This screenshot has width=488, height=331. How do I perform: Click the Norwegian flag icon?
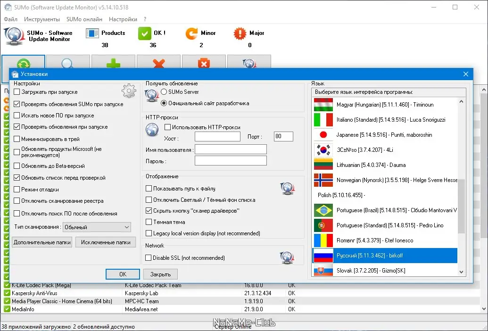tap(323, 180)
